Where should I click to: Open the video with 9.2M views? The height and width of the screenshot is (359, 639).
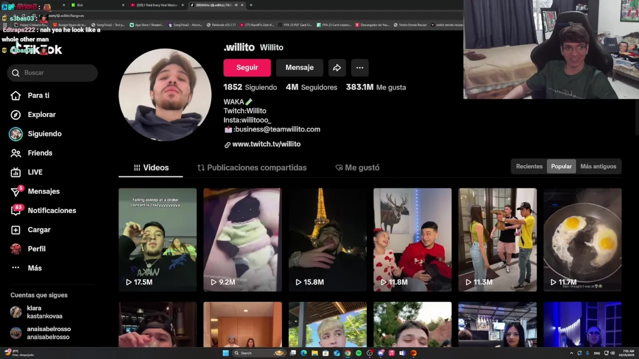click(x=243, y=240)
